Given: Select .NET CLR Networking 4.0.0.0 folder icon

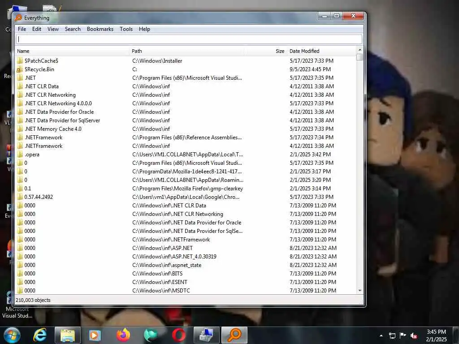Looking at the screenshot, I should point(20,103).
